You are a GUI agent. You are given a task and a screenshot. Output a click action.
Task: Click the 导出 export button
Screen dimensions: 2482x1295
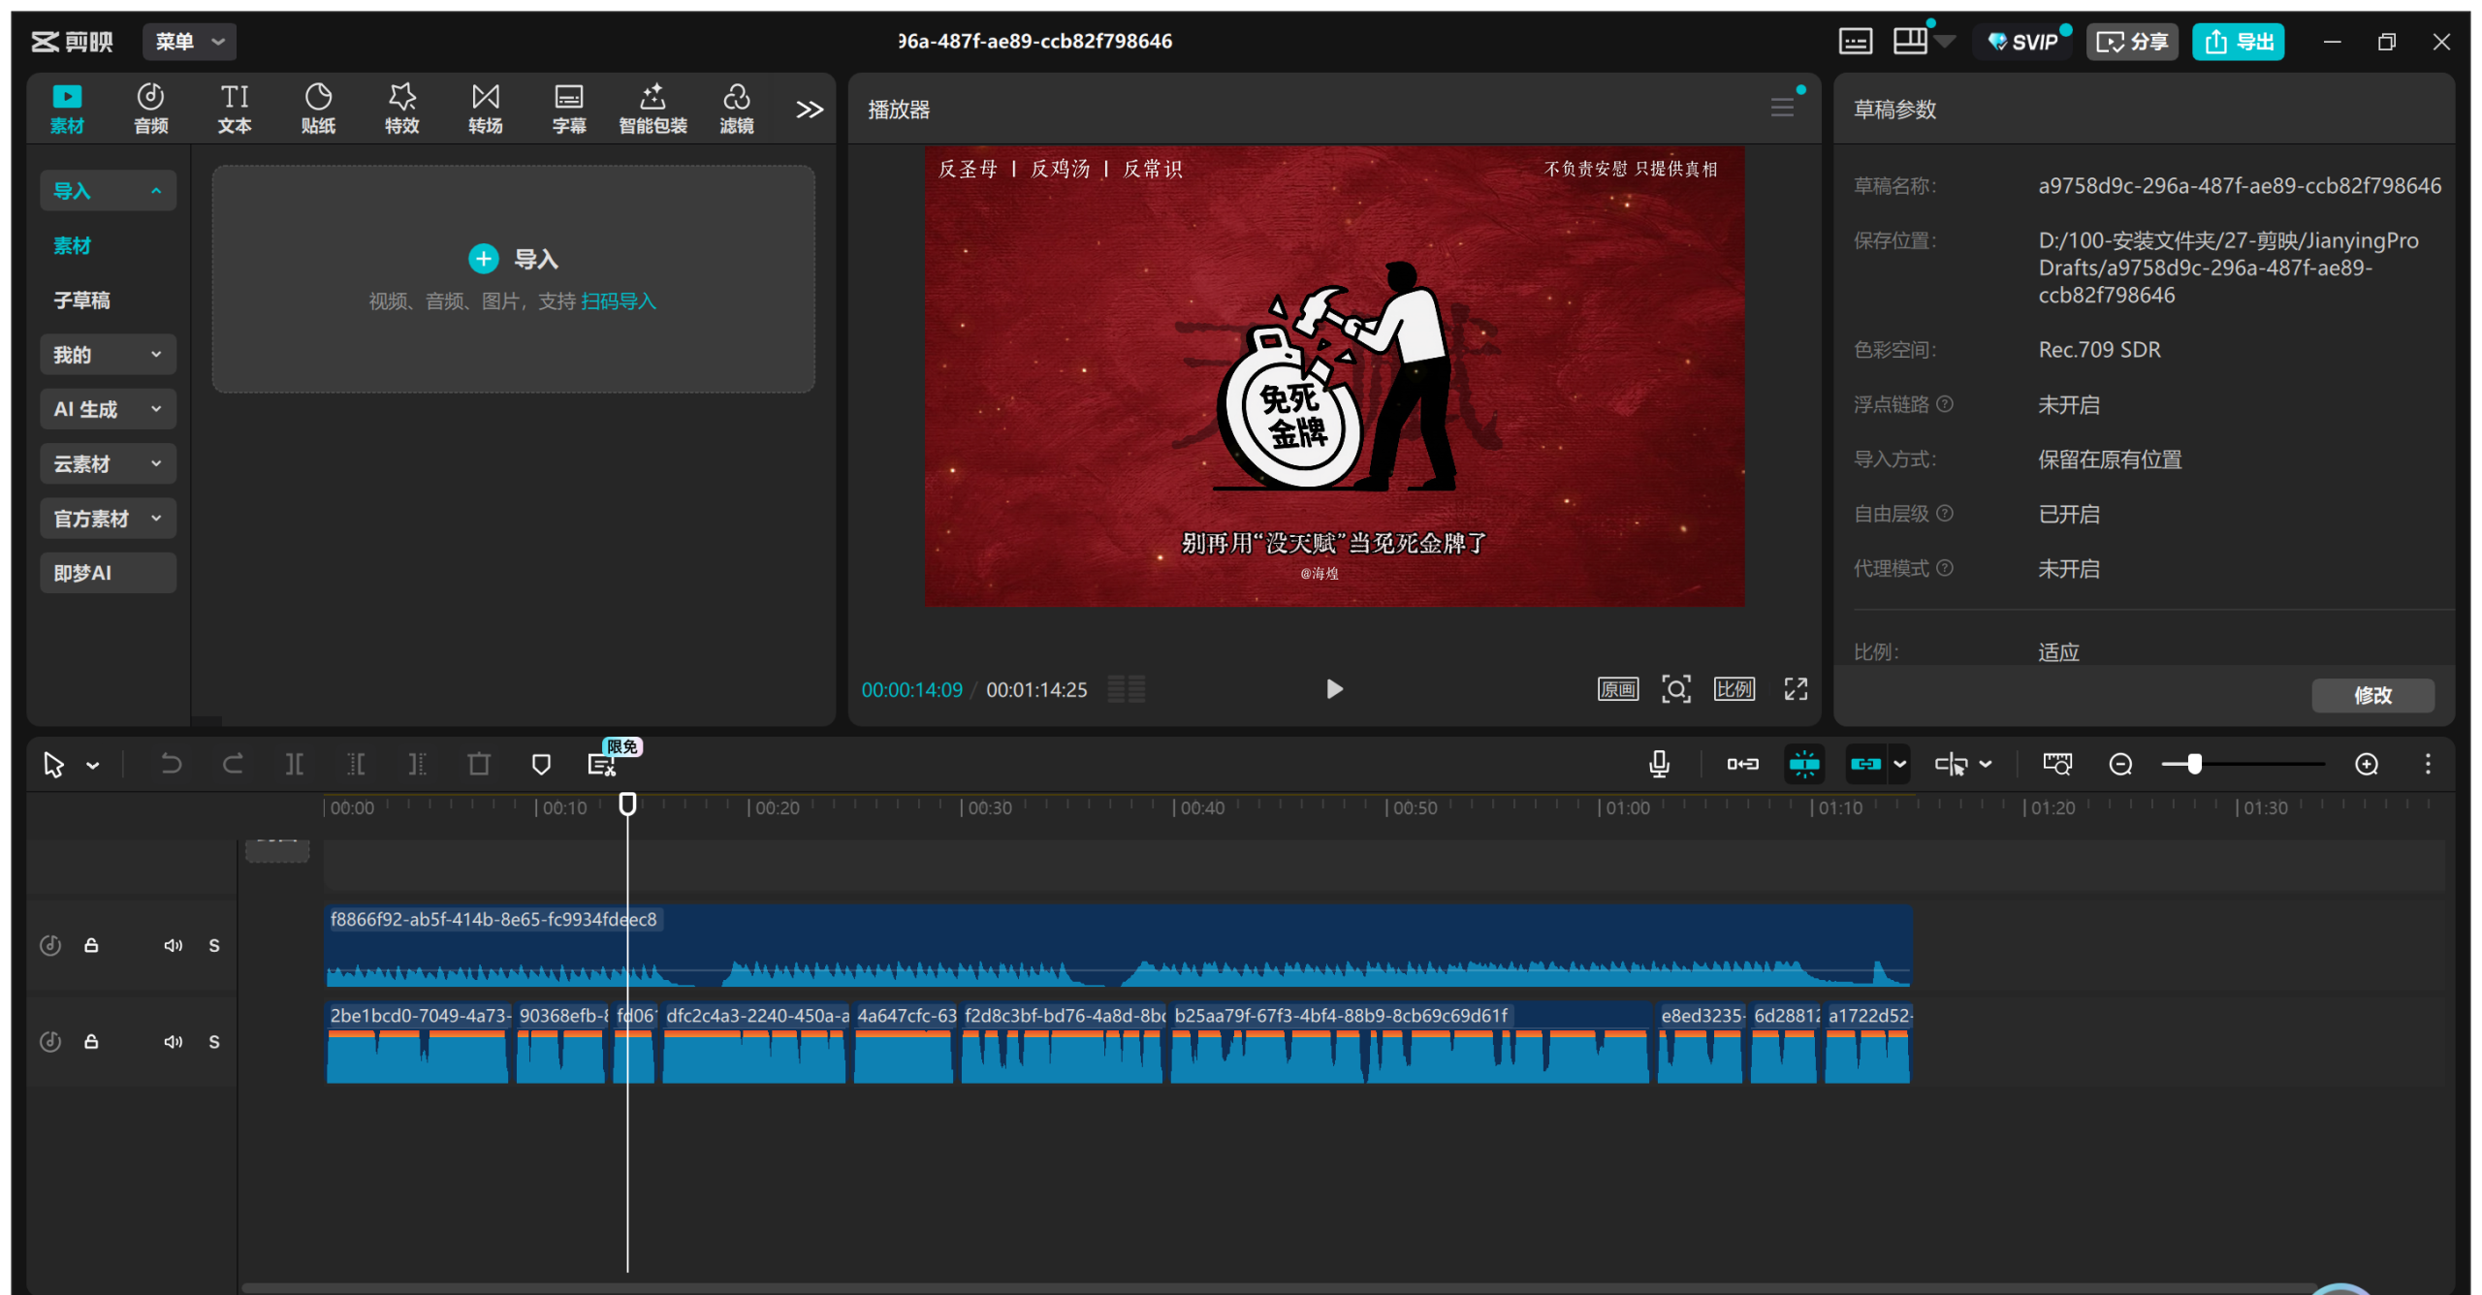coord(2238,42)
